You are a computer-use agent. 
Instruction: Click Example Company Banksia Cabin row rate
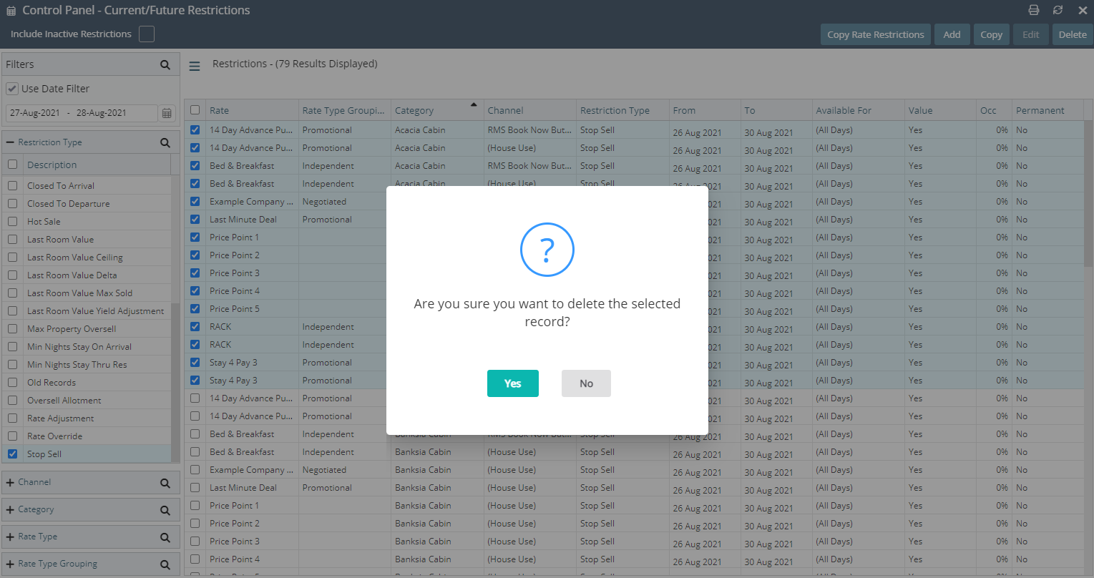[252, 469]
